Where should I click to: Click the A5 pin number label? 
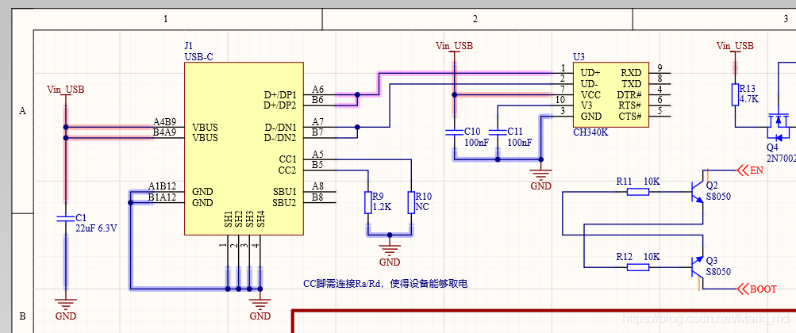[317, 154]
